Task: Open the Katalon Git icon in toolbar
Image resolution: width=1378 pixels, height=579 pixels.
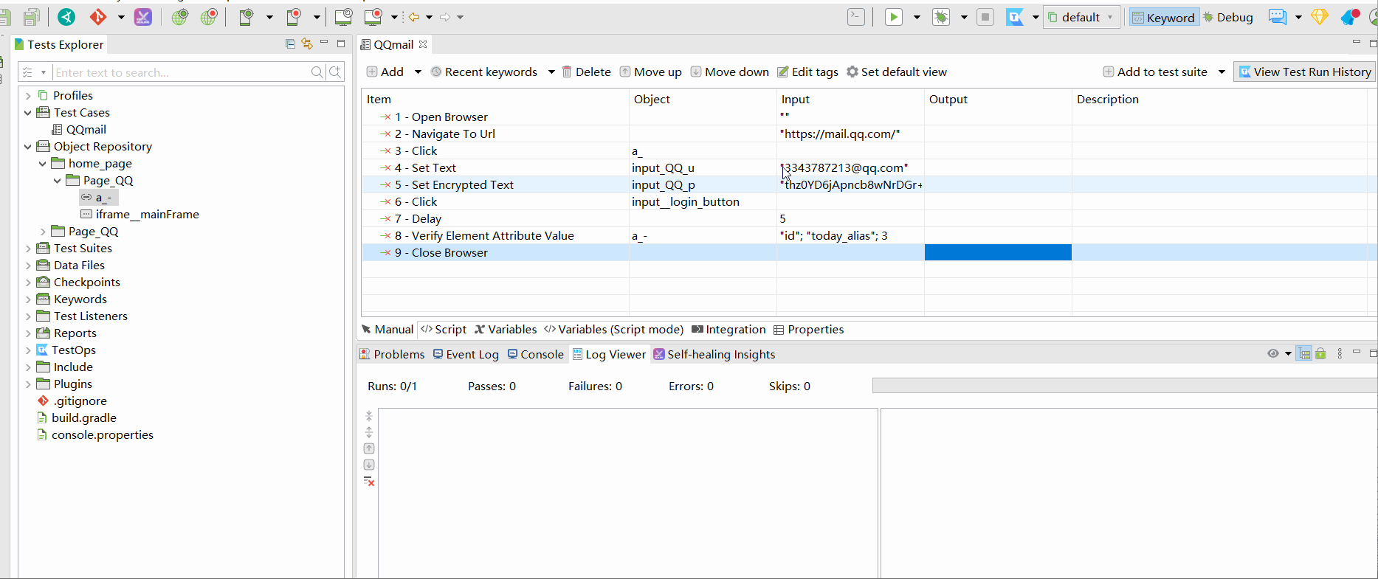Action: (97, 17)
